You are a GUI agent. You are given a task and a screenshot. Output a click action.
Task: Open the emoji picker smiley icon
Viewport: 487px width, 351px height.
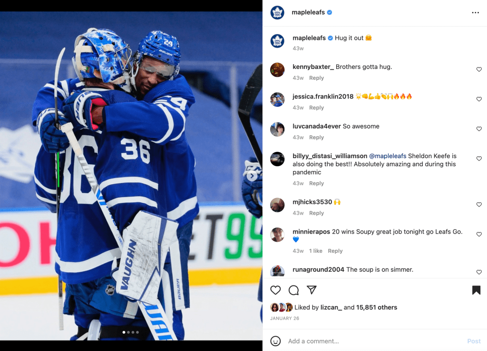pos(275,341)
